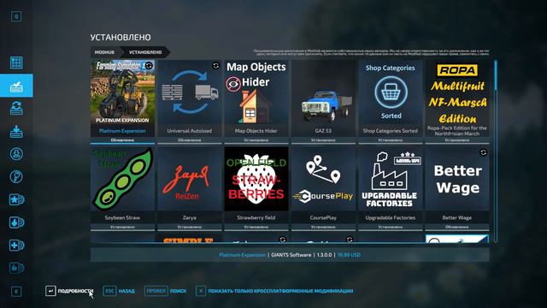
Task: Open the plus-badge mods sidebar icon
Action: (16, 246)
